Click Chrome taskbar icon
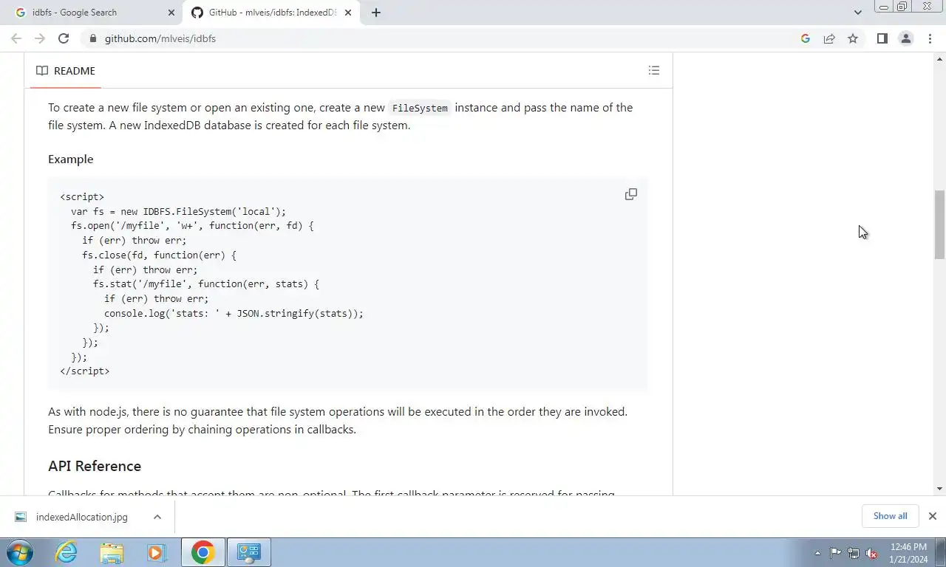The width and height of the screenshot is (946, 567). click(x=203, y=552)
